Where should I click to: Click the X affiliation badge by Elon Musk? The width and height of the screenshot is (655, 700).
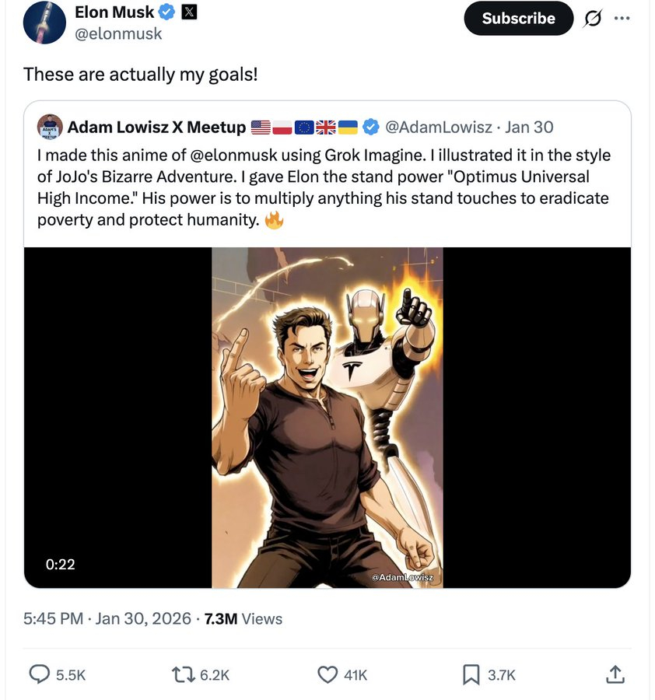[x=190, y=12]
